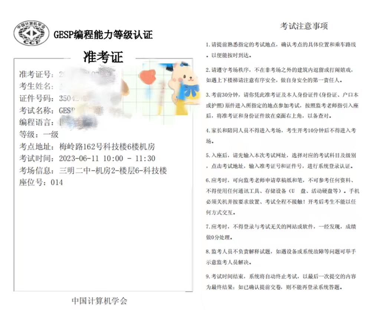This screenshot has width=380, height=310.
Task: Click rule 3 starting 考前30分钟
Action: point(282,105)
